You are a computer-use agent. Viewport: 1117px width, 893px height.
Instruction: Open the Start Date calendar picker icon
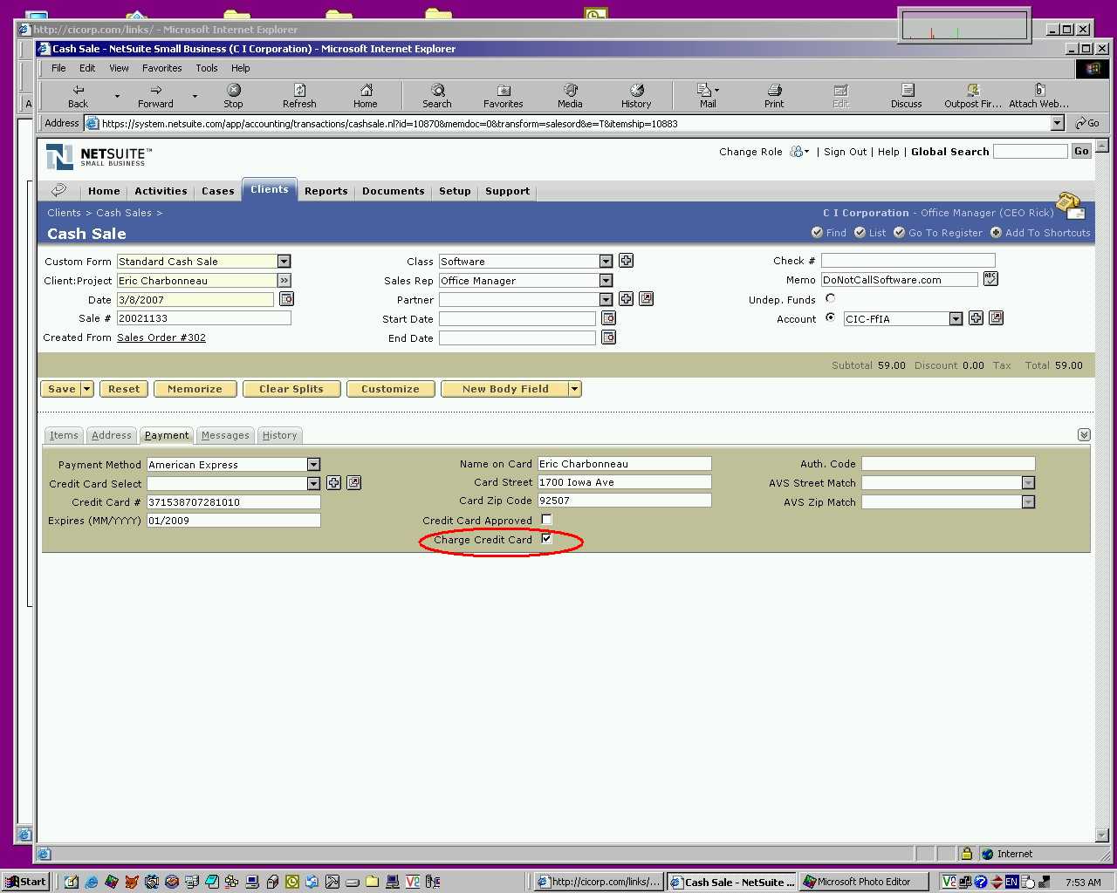point(608,318)
